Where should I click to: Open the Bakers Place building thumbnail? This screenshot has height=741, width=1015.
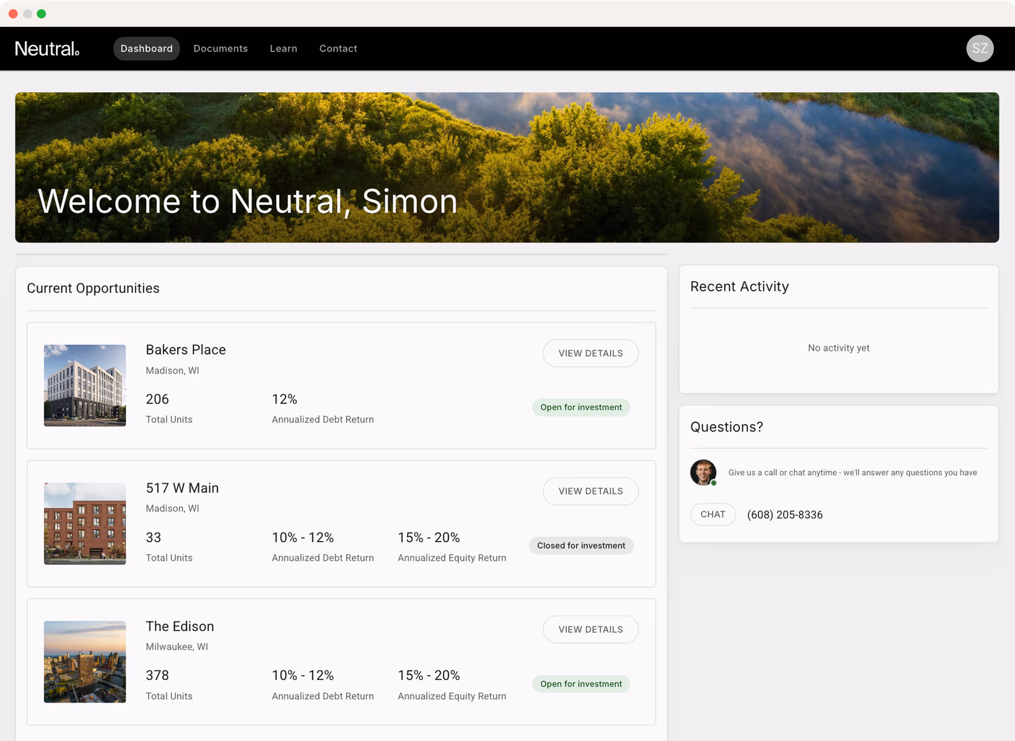85,386
